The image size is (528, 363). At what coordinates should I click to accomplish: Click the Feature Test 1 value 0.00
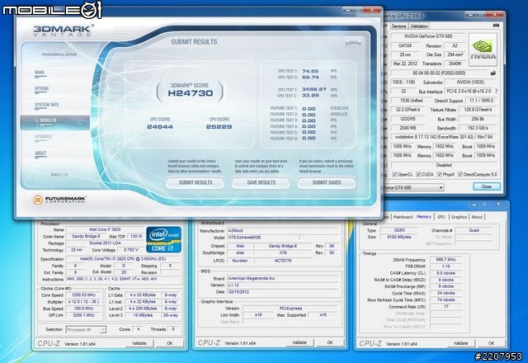click(309, 108)
